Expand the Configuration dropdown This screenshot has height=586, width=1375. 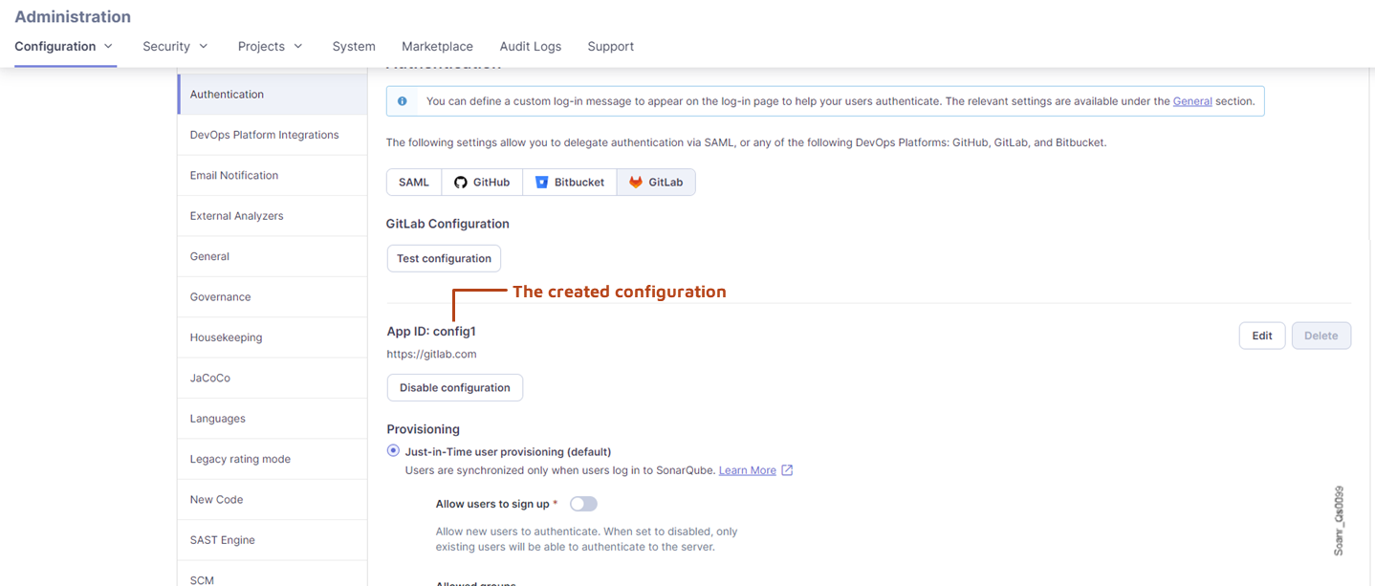coord(63,46)
